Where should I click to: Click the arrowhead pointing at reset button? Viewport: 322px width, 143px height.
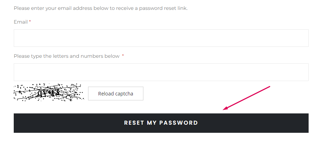pyautogui.click(x=225, y=108)
